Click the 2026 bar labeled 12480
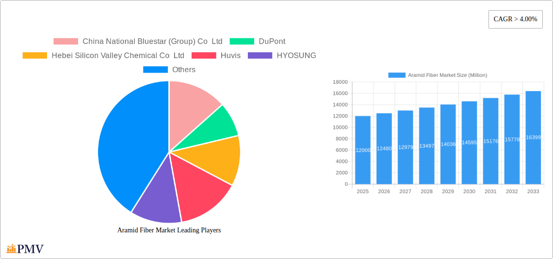Viewport: 553px width, 259px height. [384, 149]
